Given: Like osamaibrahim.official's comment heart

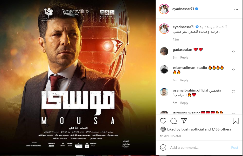Looking at the screenshot, I should coord(233,92).
